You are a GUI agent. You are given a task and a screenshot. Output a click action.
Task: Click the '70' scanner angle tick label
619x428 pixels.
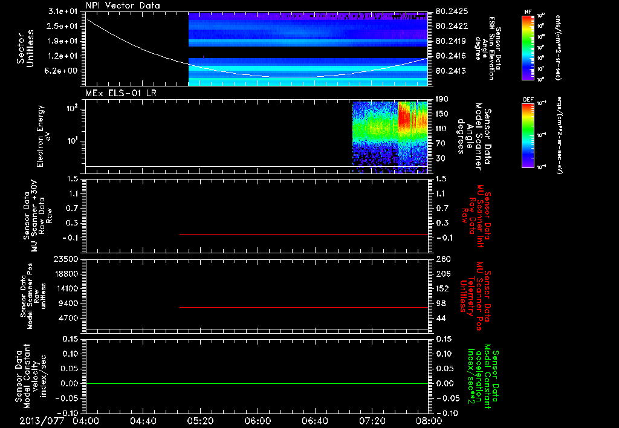(x=440, y=143)
